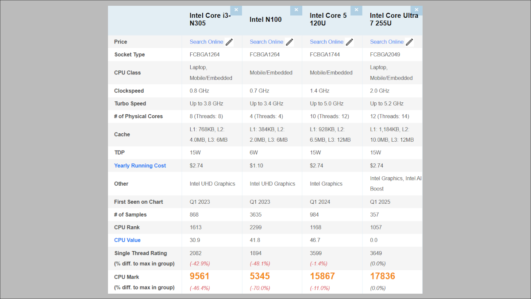
Task: Click Search Online under Intel N100
Action: point(266,42)
